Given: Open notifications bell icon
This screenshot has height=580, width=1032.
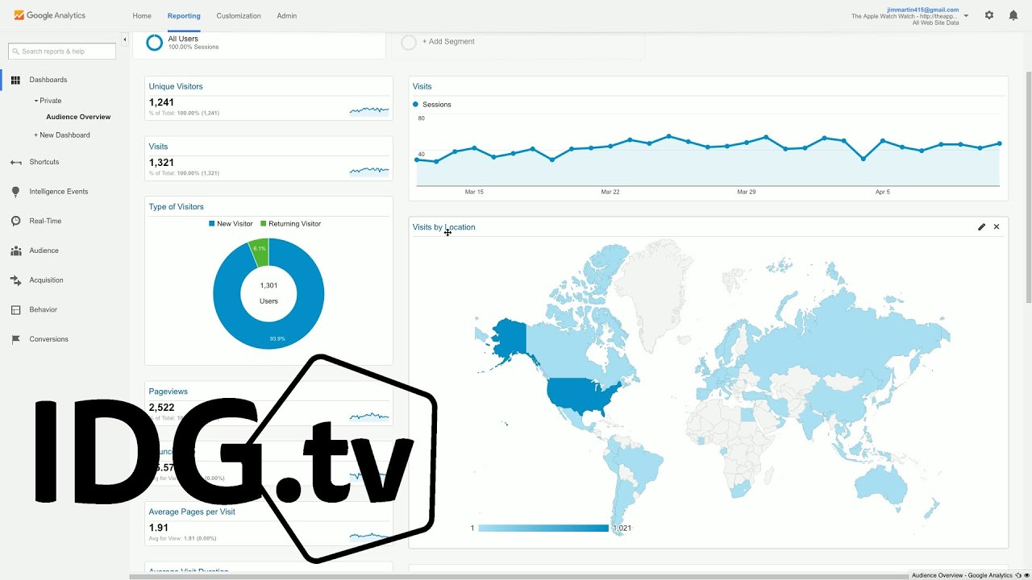Looking at the screenshot, I should click(x=1013, y=15).
